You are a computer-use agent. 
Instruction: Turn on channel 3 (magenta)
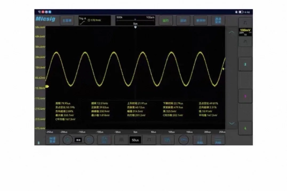click(245, 96)
